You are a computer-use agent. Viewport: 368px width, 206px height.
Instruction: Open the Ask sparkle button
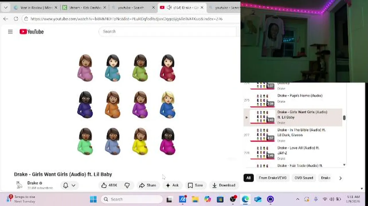pyautogui.click(x=172, y=185)
